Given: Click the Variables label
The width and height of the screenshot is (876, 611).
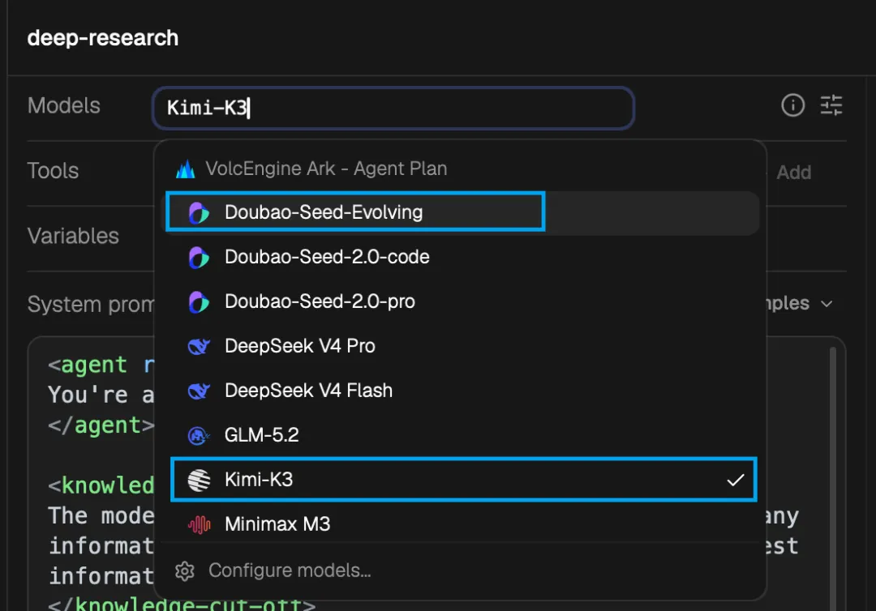Looking at the screenshot, I should (x=73, y=236).
